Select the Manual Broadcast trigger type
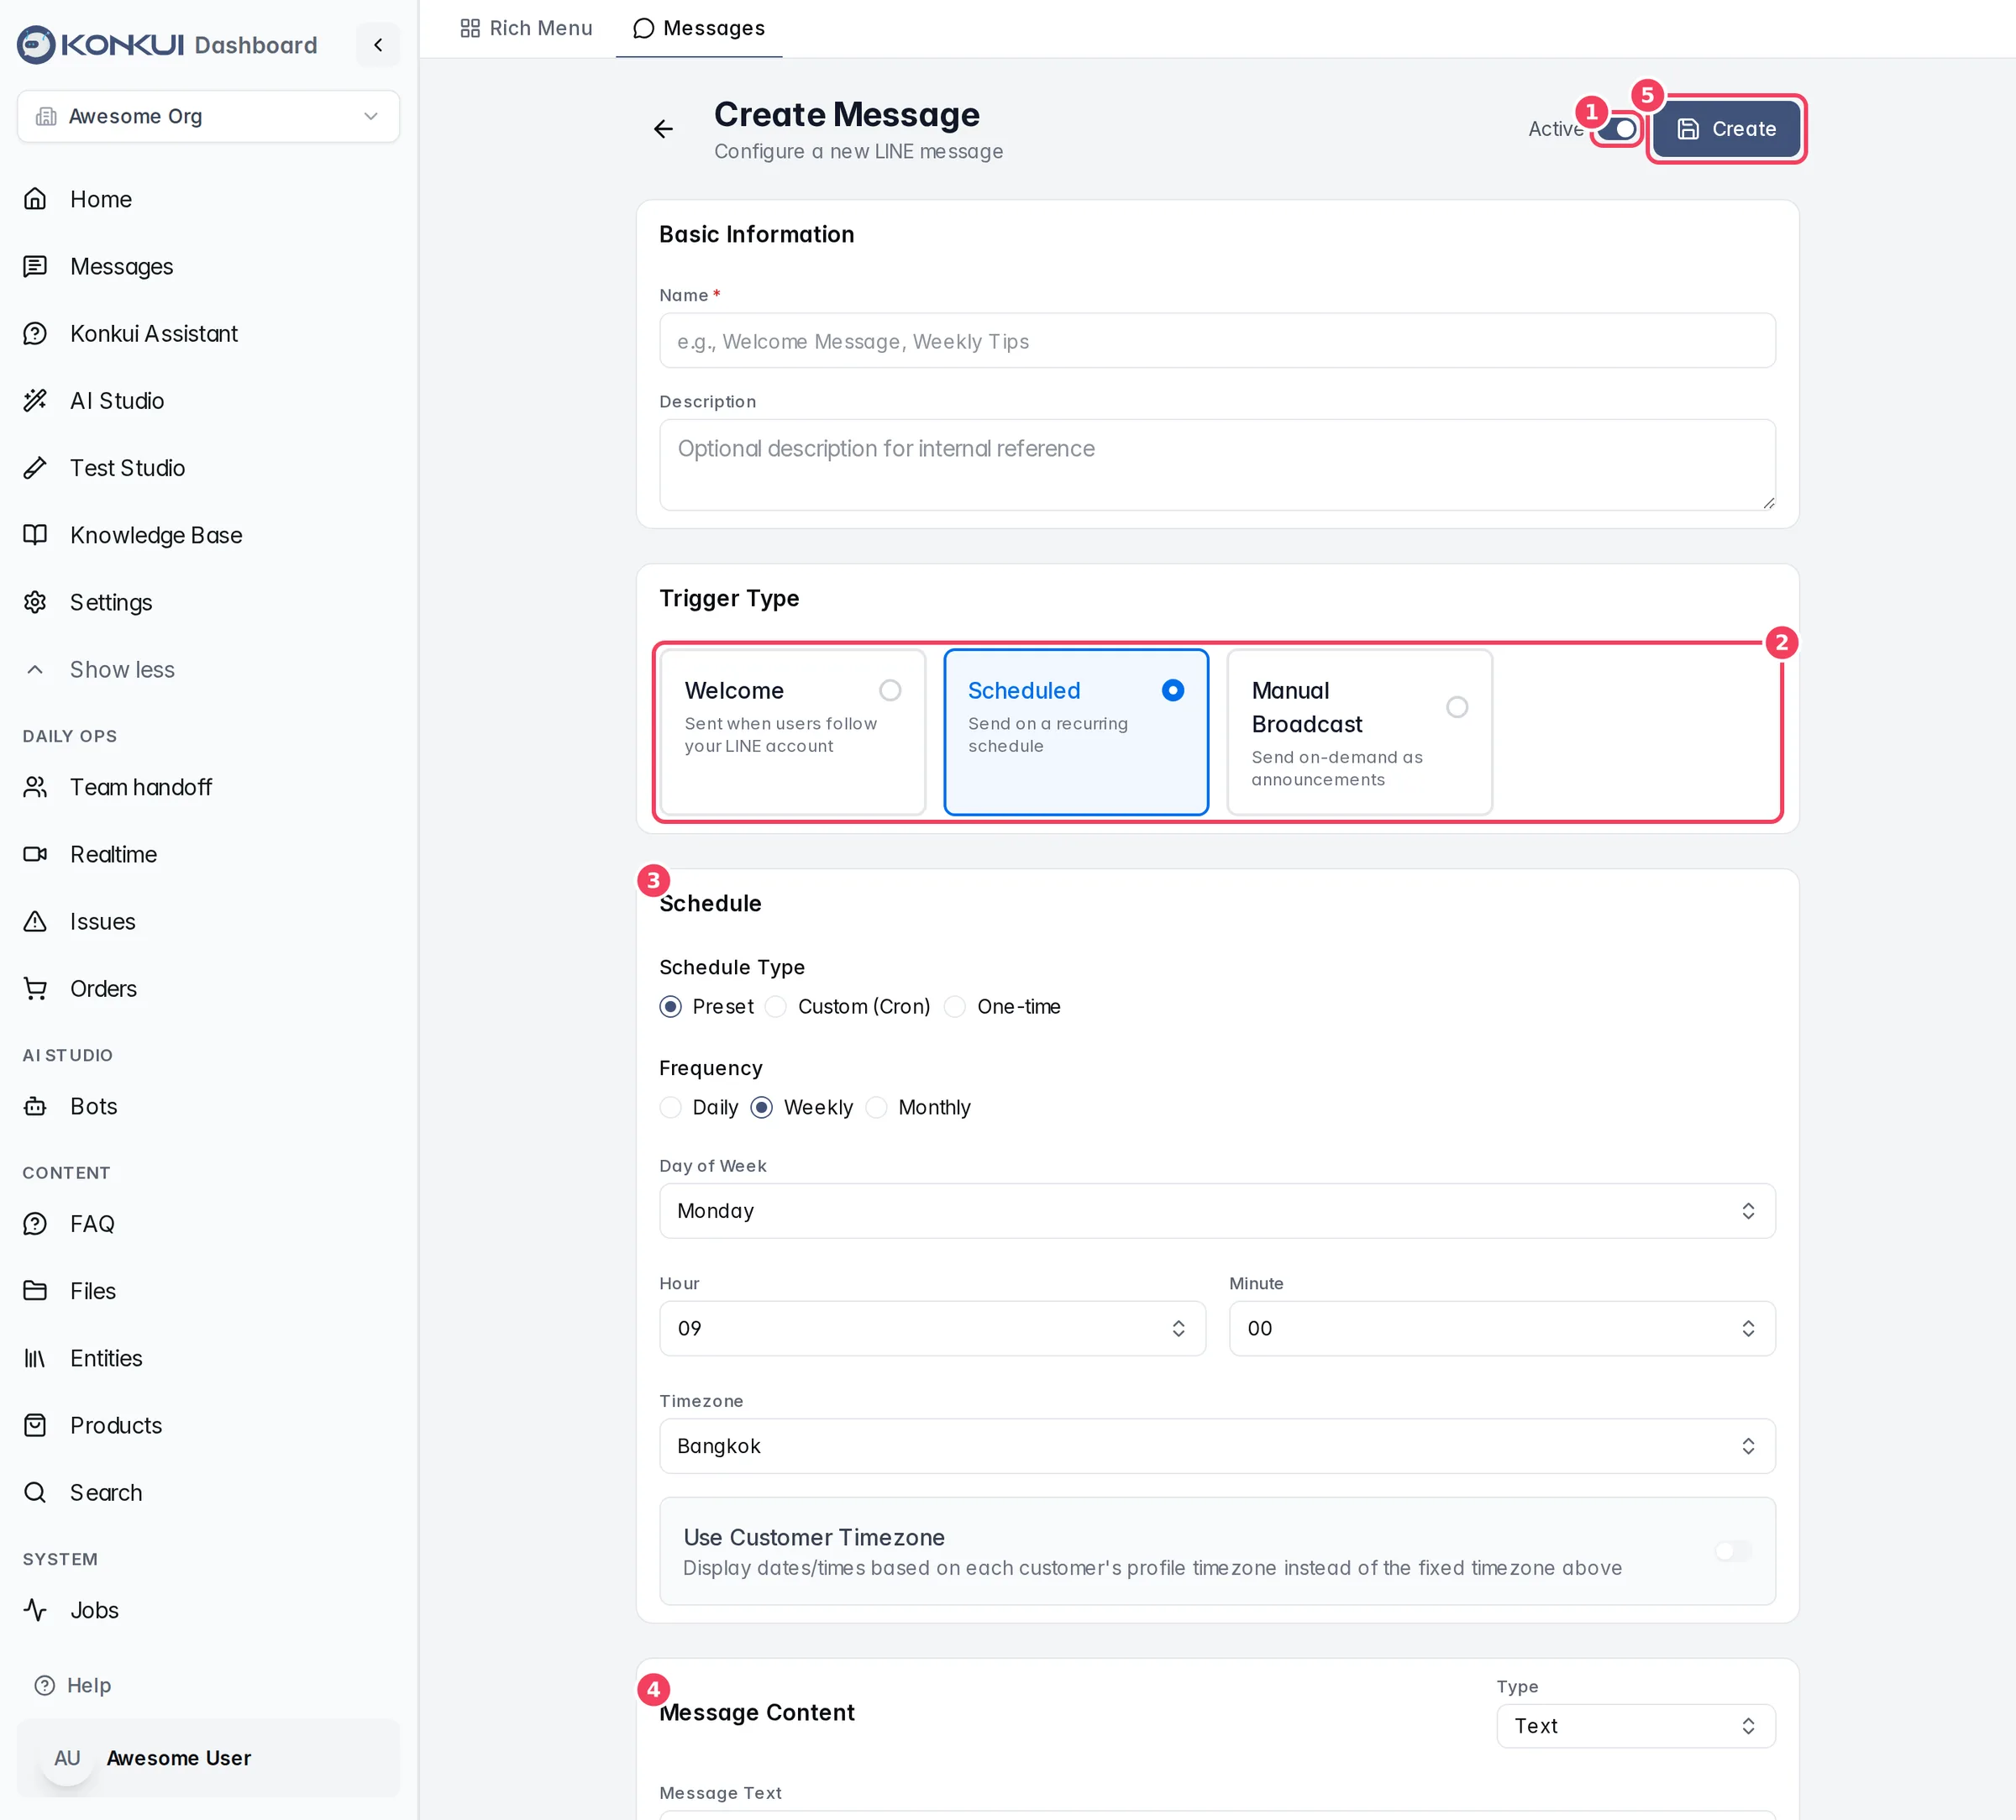 pyautogui.click(x=1360, y=732)
